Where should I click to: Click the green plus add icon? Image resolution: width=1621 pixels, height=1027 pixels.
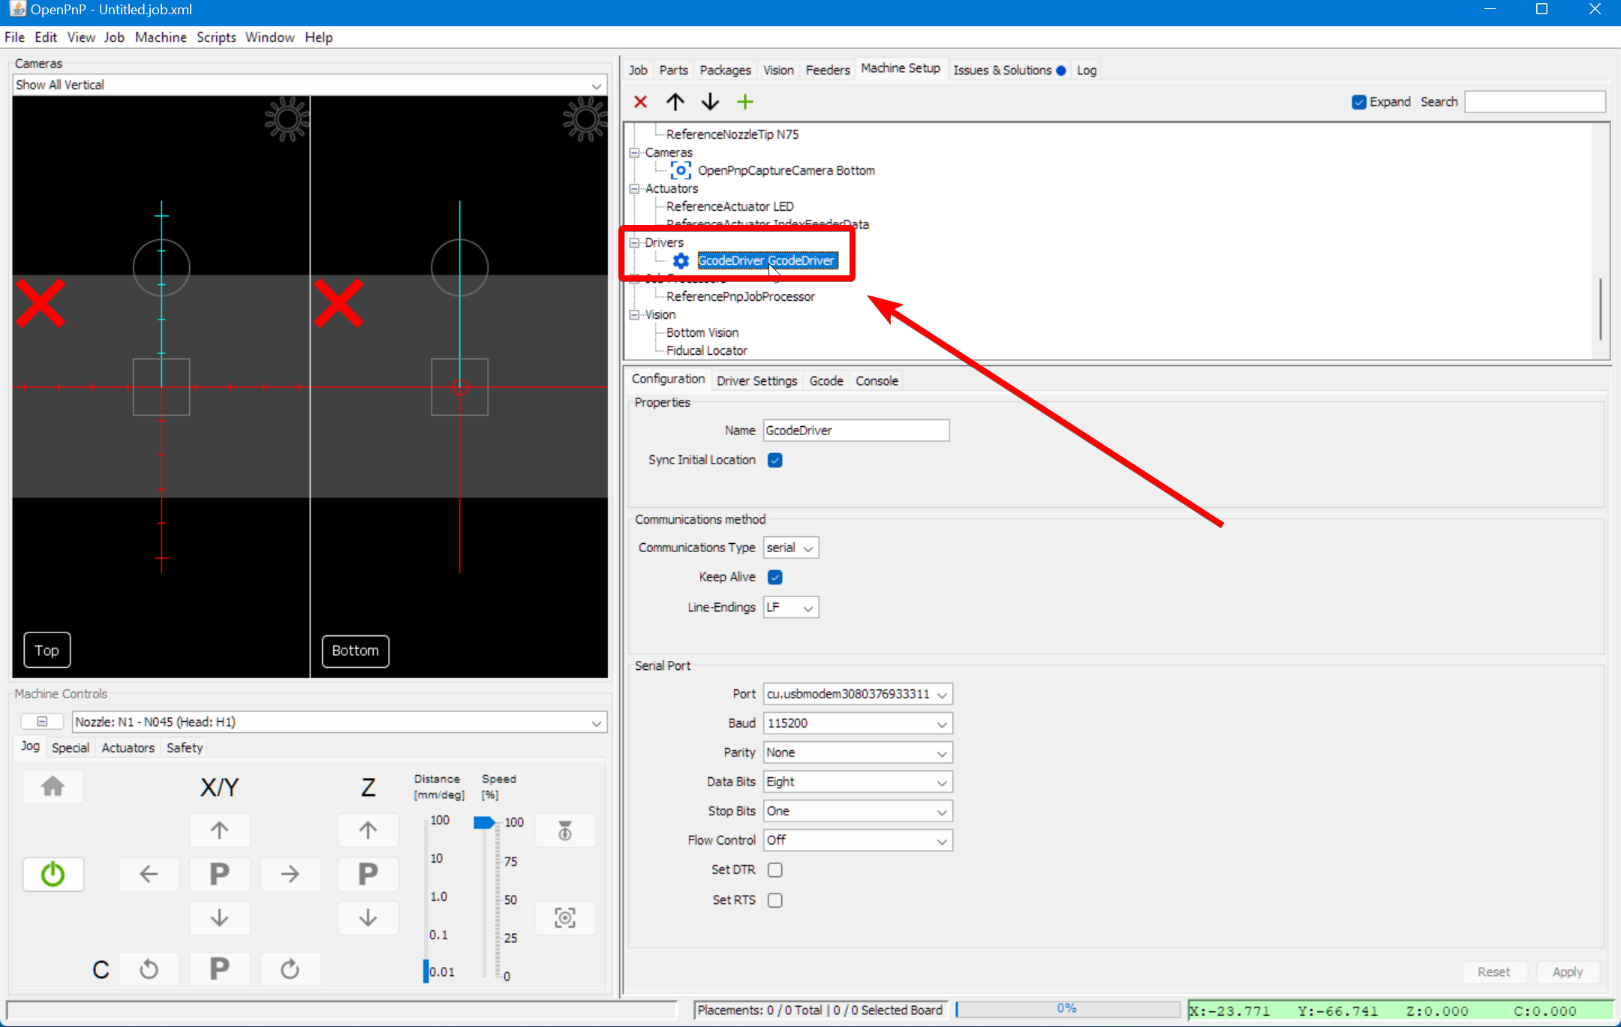744,102
